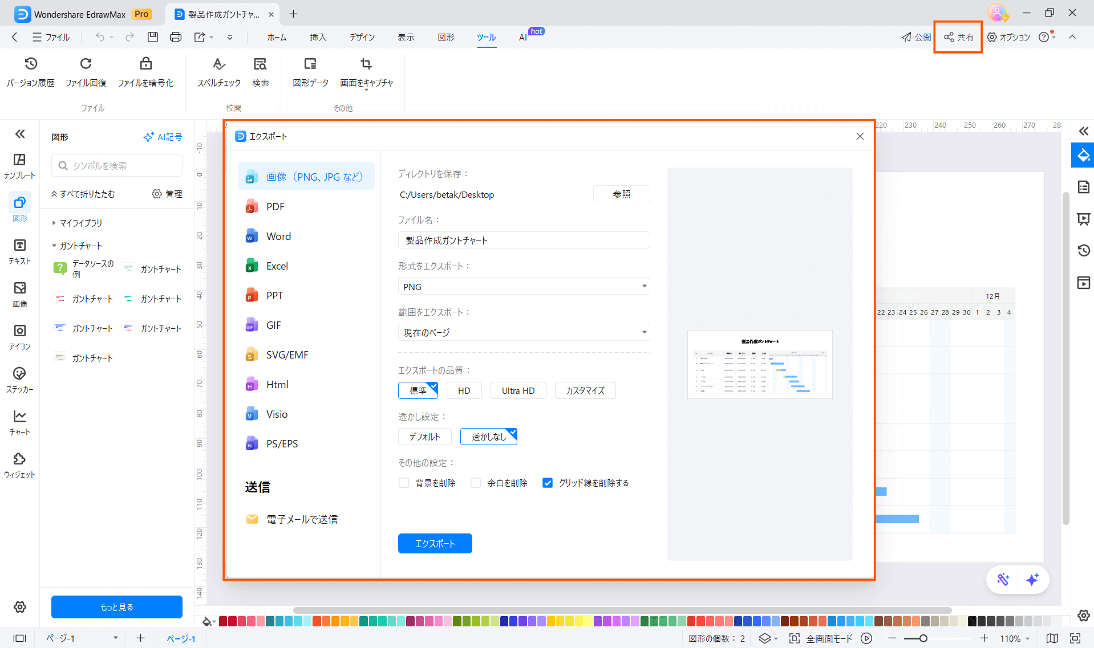
Task: Click the ファイル名 filename input field
Action: tap(524, 241)
